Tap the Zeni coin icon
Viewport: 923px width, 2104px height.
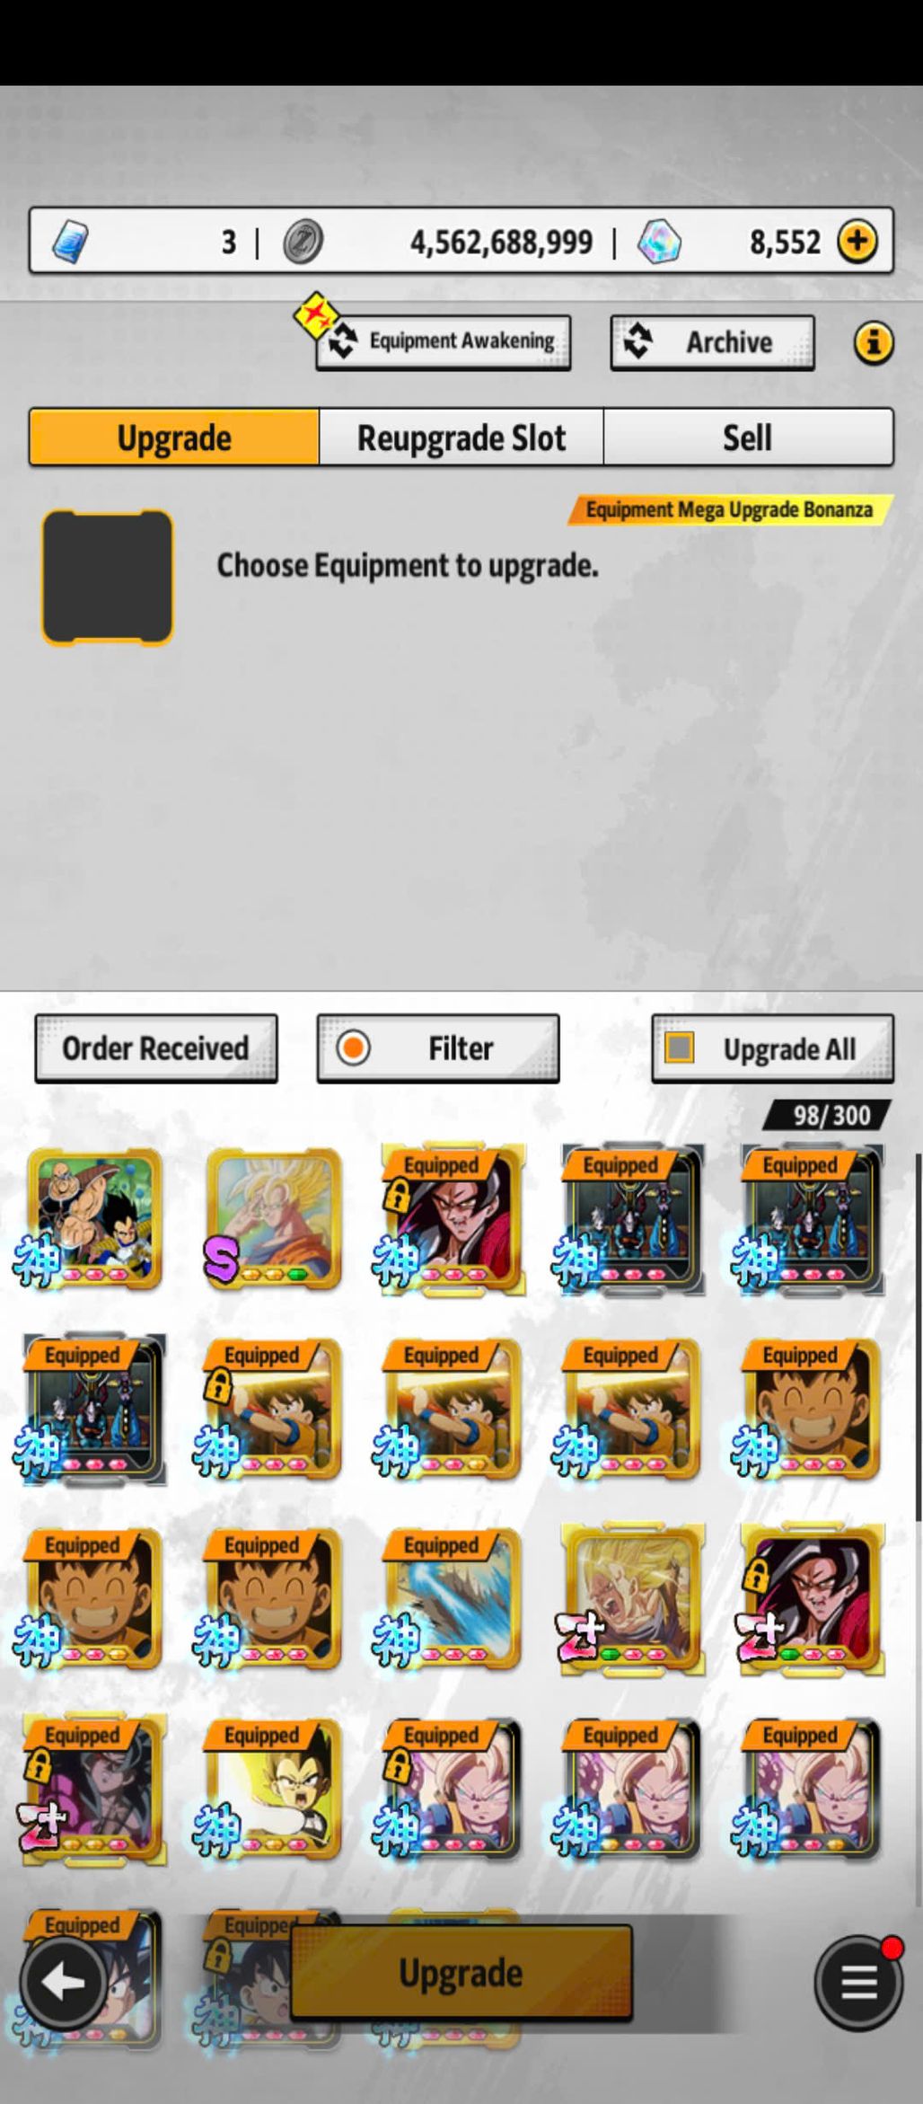coord(303,242)
